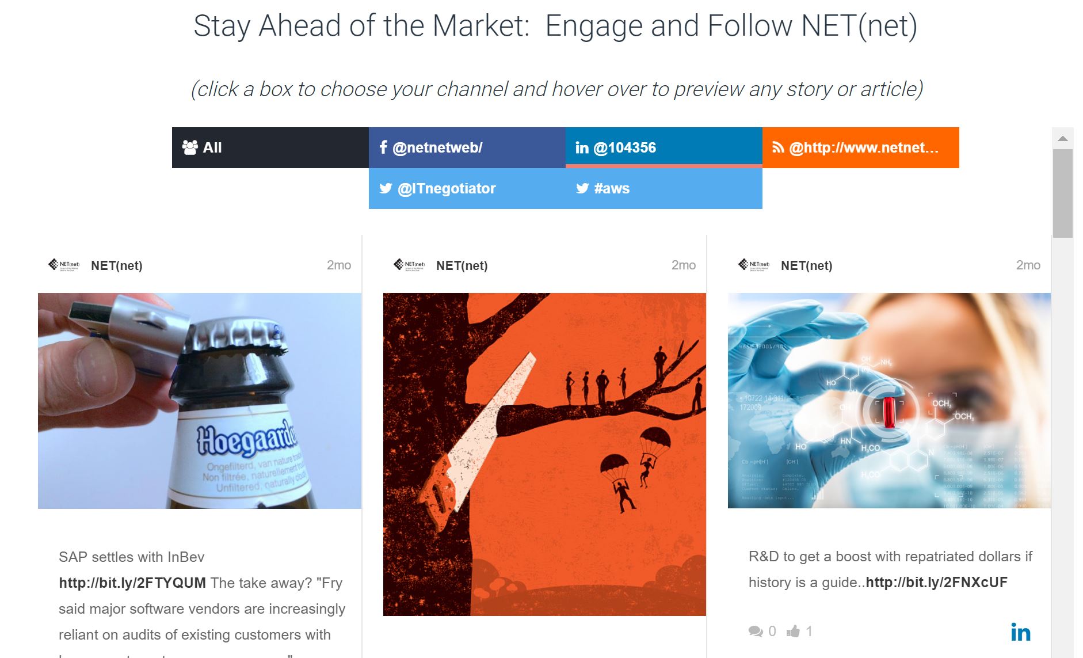
Task: Click the thumbs-up showing 1 like
Action: (794, 632)
